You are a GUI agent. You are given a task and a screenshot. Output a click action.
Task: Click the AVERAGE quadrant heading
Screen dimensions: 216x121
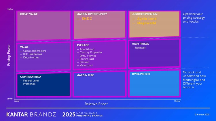(83, 45)
